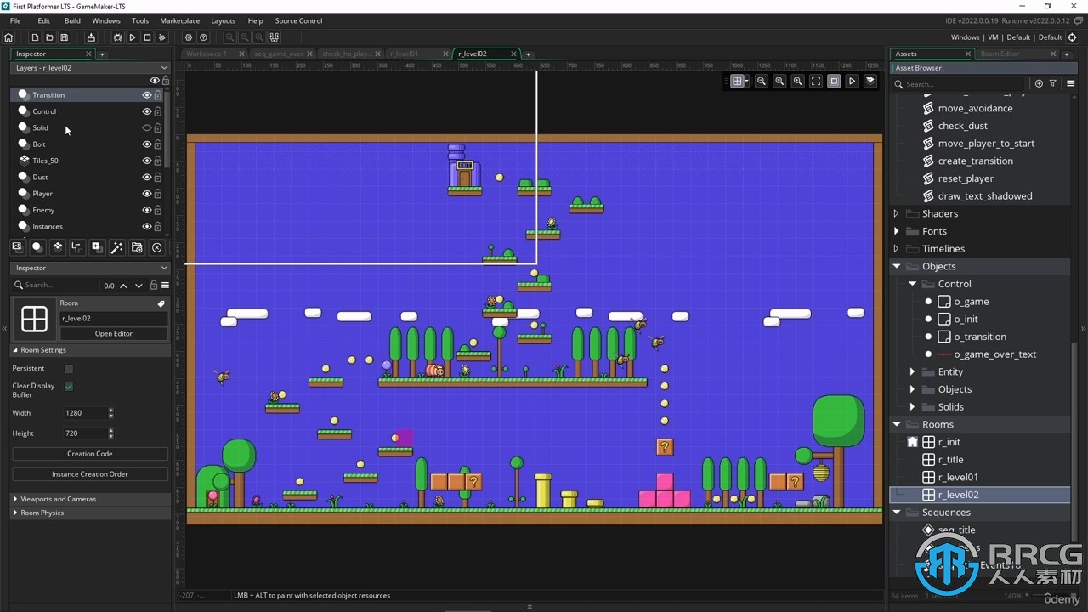Click the room Width input field
The height and width of the screenshot is (612, 1088).
tap(85, 413)
